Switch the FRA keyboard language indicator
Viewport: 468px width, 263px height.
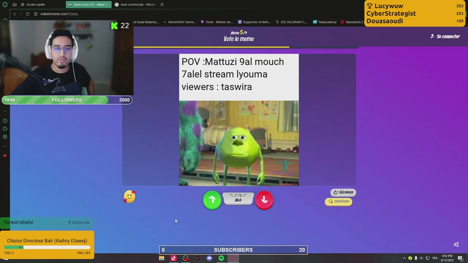[x=435, y=258]
